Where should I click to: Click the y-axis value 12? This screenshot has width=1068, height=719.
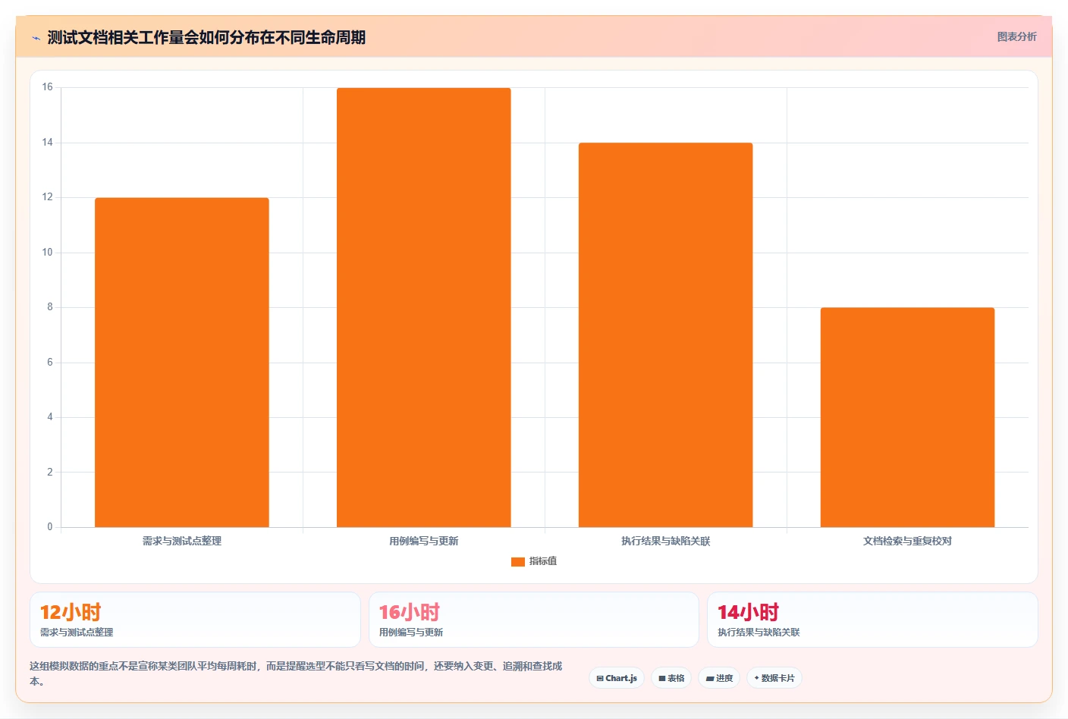click(48, 197)
